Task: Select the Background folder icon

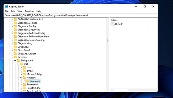Action: point(18,60)
